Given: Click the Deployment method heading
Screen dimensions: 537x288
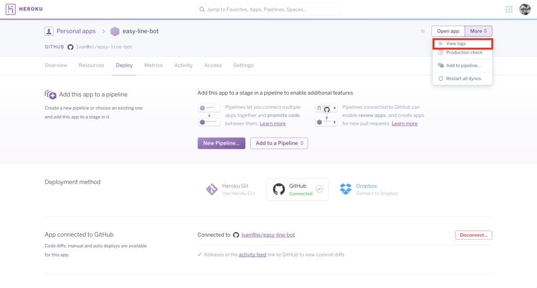Looking at the screenshot, I should pos(72,182).
